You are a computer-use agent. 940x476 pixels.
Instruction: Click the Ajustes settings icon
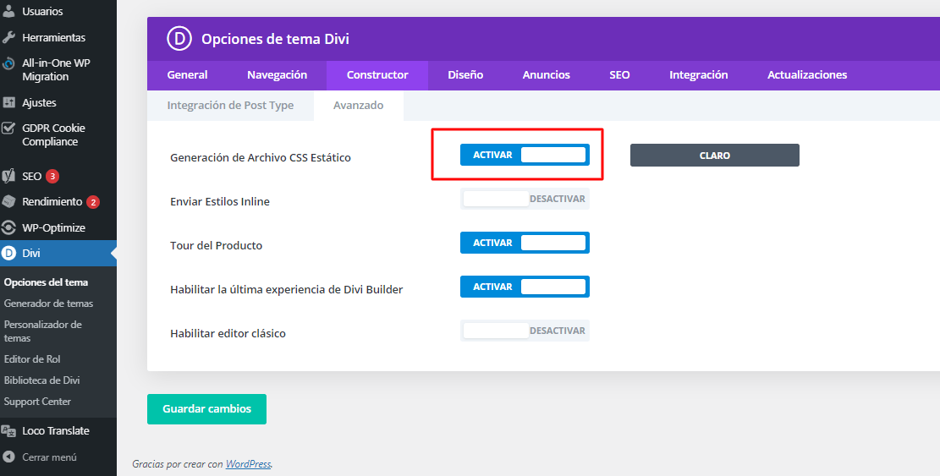coord(8,102)
